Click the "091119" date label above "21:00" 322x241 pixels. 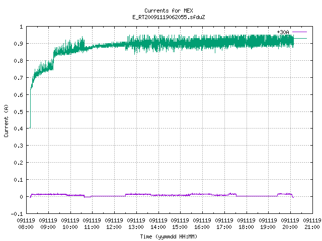(312, 220)
